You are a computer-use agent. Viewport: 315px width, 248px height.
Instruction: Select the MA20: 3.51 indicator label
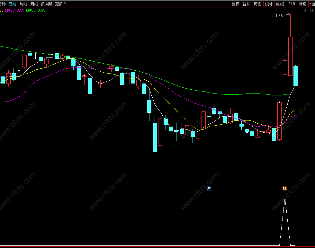tap(15, 10)
